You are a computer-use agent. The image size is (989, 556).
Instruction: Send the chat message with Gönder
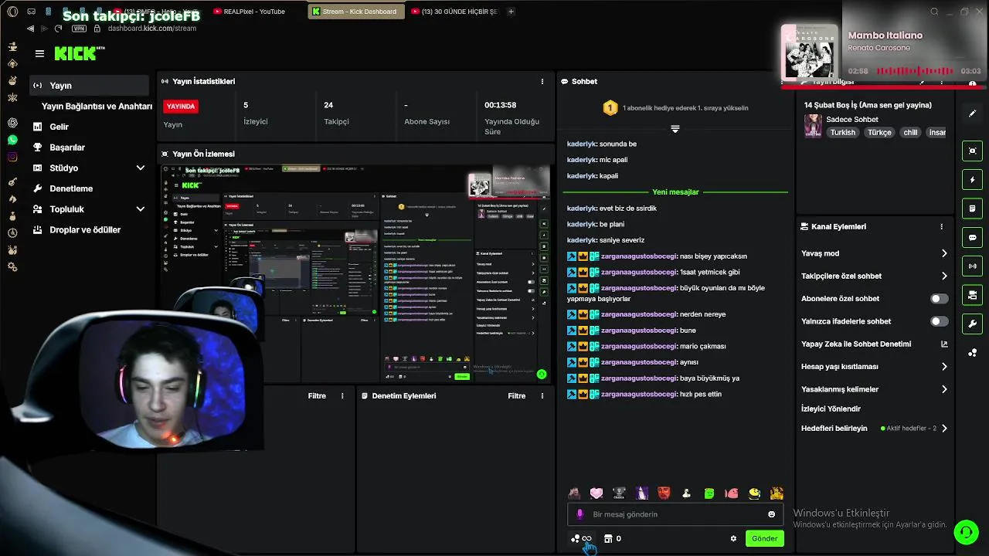pos(764,539)
